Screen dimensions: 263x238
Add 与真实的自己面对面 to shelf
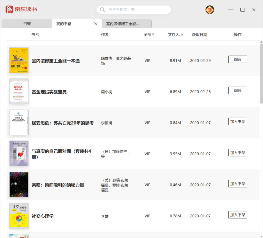238,153
